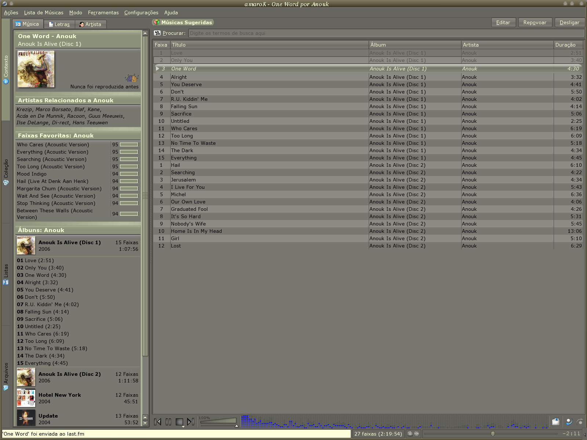Image resolution: width=587 pixels, height=440 pixels.
Task: Skip to the previous track
Action: [x=158, y=422]
